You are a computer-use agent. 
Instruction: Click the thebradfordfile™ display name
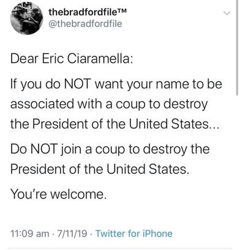click(x=88, y=12)
